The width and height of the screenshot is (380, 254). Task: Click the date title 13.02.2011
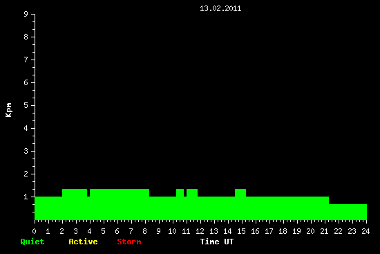pyautogui.click(x=220, y=8)
